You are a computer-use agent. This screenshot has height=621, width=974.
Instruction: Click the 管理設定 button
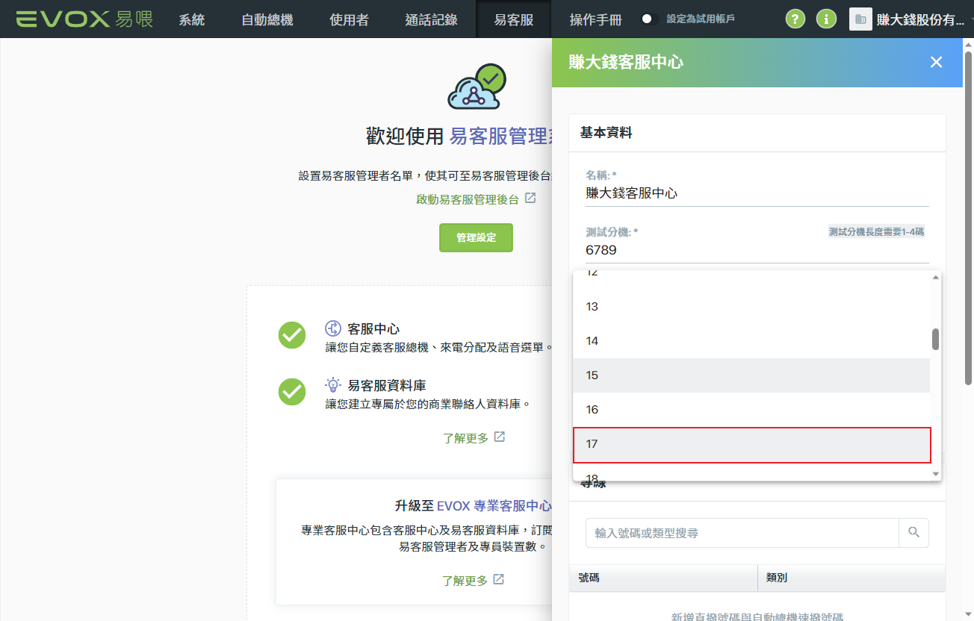[x=476, y=237]
